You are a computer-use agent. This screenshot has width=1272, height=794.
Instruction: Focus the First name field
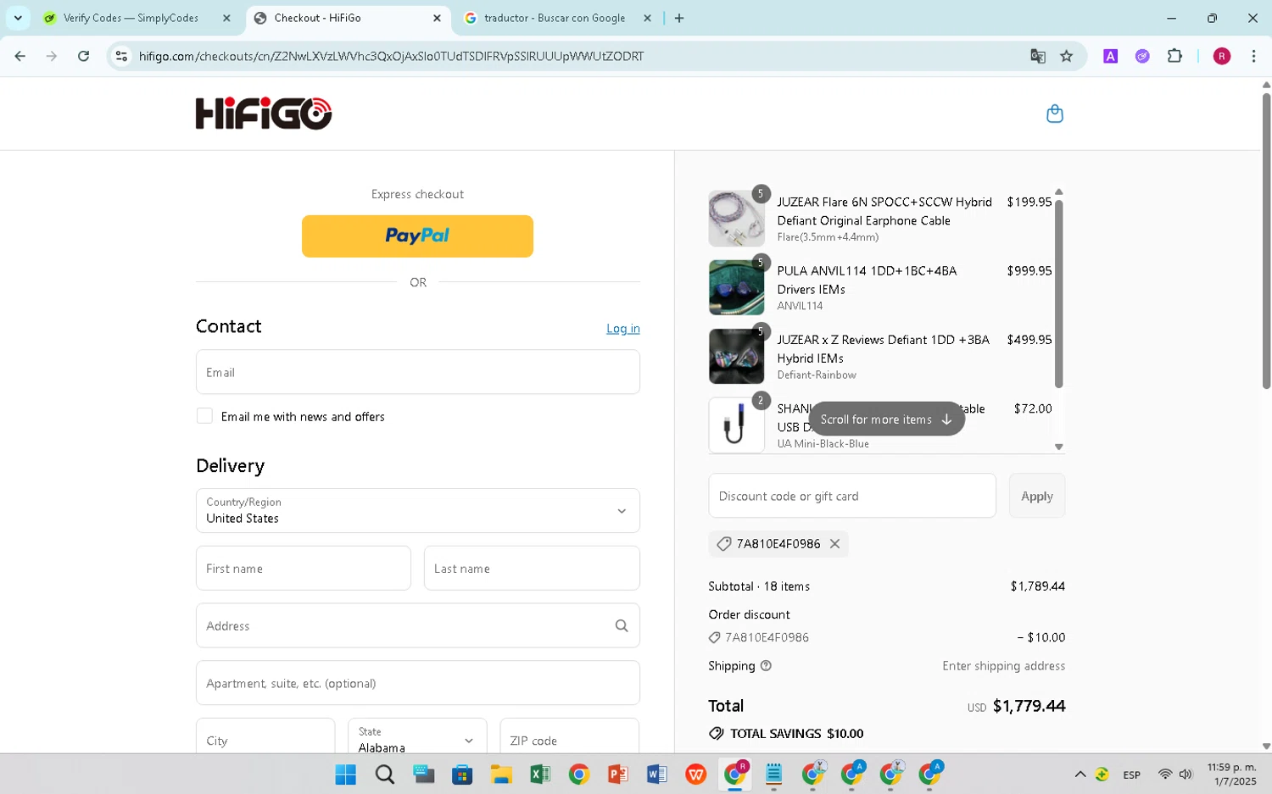pyautogui.click(x=303, y=568)
